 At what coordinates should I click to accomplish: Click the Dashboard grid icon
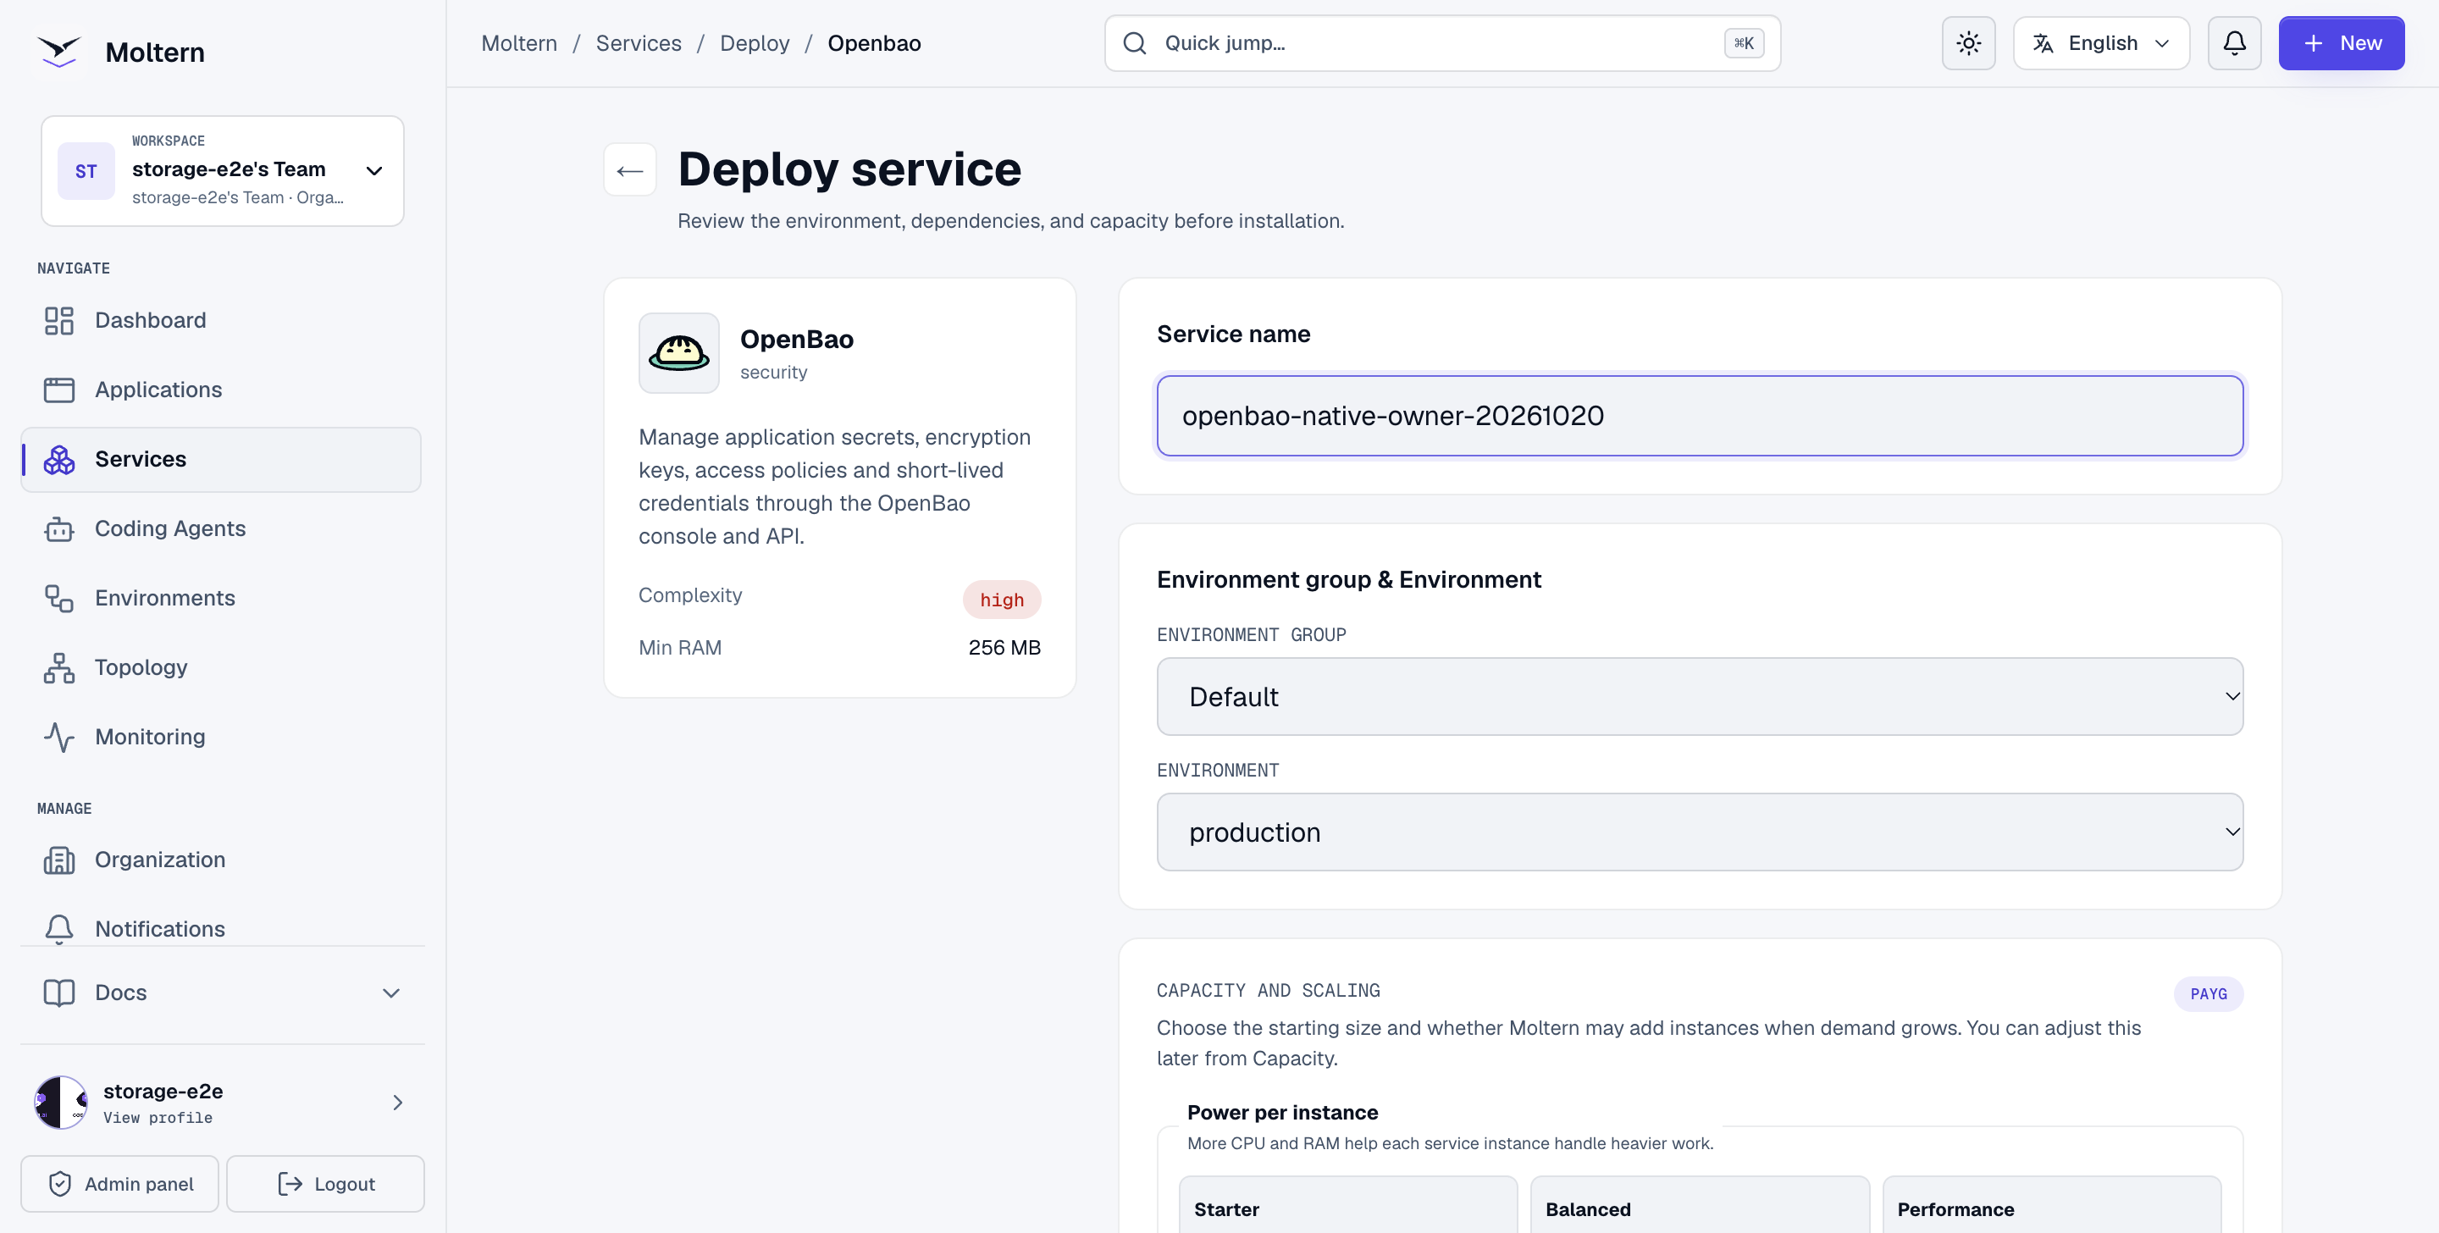(58, 320)
